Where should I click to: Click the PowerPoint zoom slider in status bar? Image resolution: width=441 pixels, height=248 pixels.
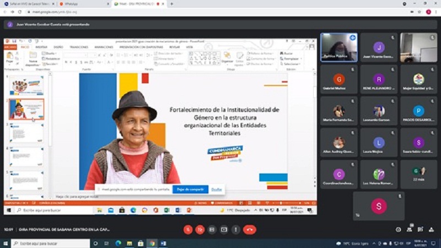click(287, 203)
